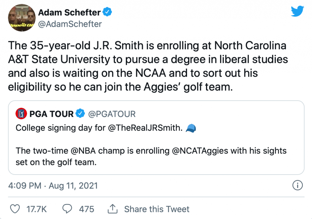Viewport: 312px width, 219px height.
Task: Click the blue cap emoji
Action: tap(190, 128)
